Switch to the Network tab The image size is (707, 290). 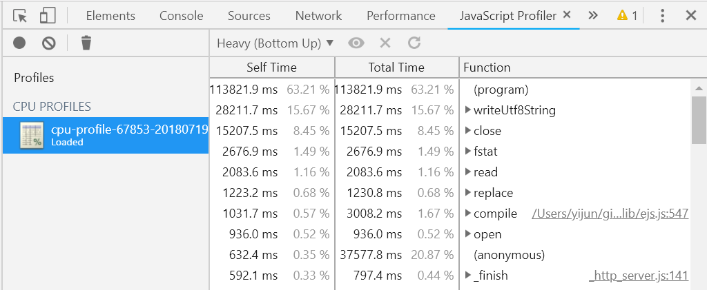pyautogui.click(x=318, y=16)
